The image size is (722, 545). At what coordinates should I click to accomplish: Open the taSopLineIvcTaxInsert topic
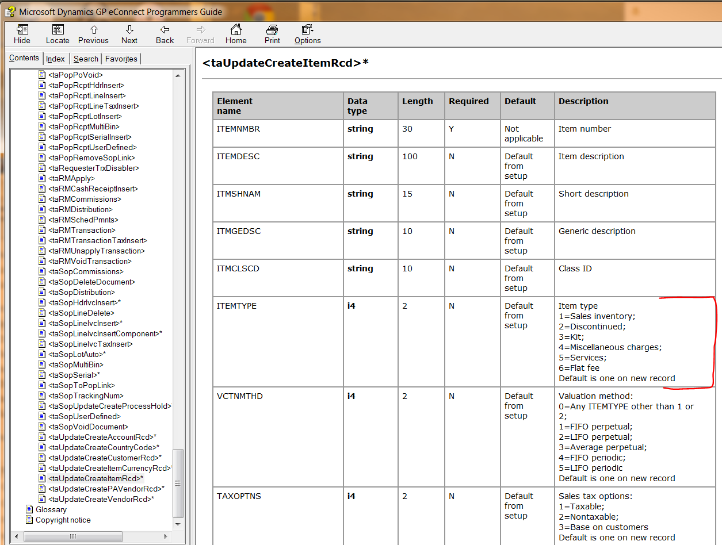[x=91, y=344]
